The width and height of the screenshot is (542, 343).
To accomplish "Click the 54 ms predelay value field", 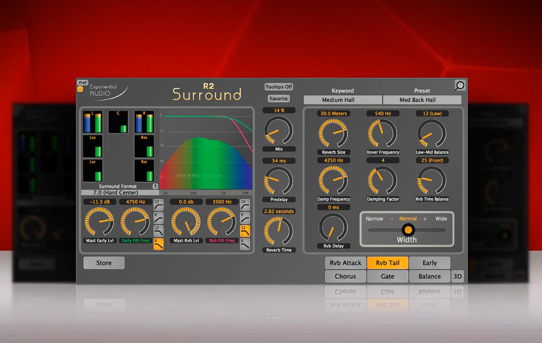I will (x=279, y=161).
